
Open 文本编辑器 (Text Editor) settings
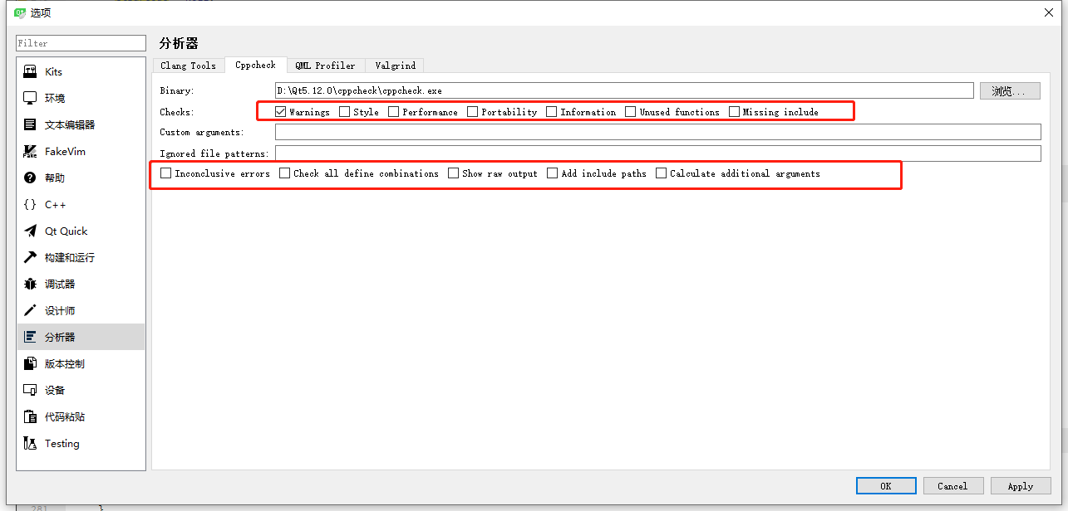[69, 124]
